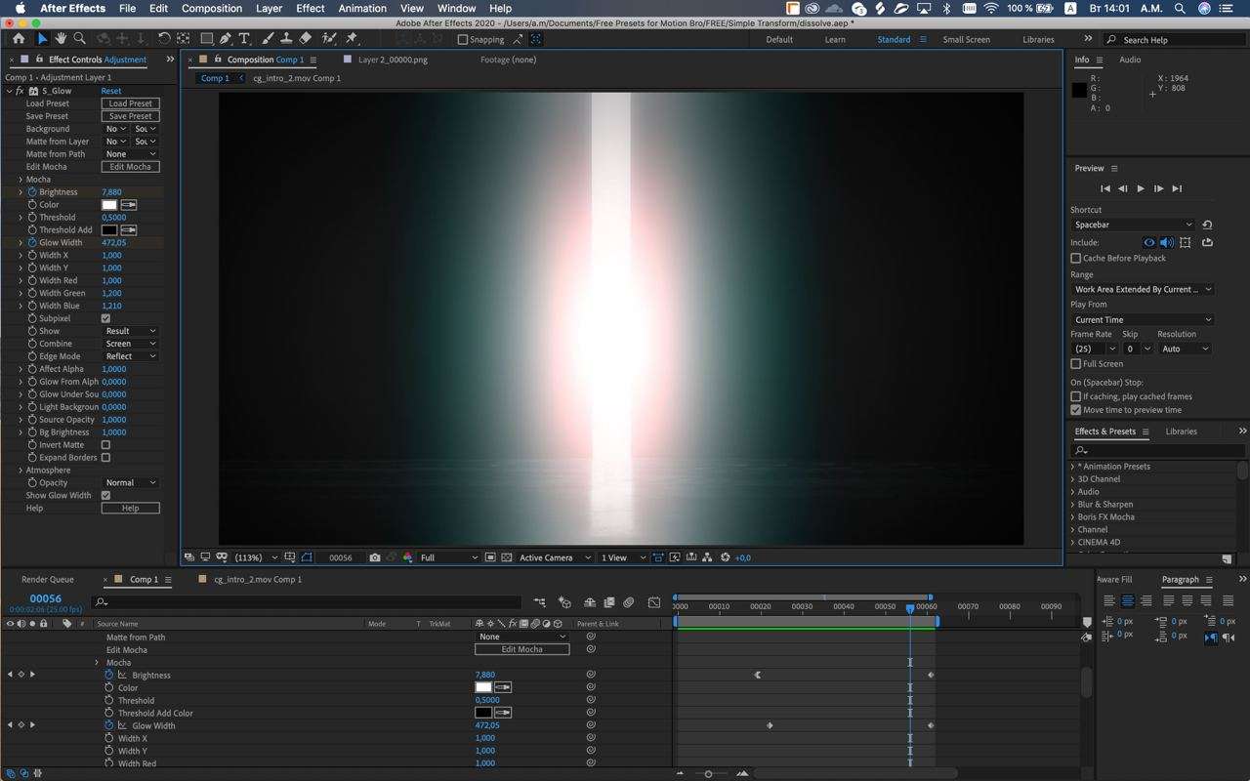Select the Pen tool
The width and height of the screenshot is (1250, 781).
tap(226, 39)
